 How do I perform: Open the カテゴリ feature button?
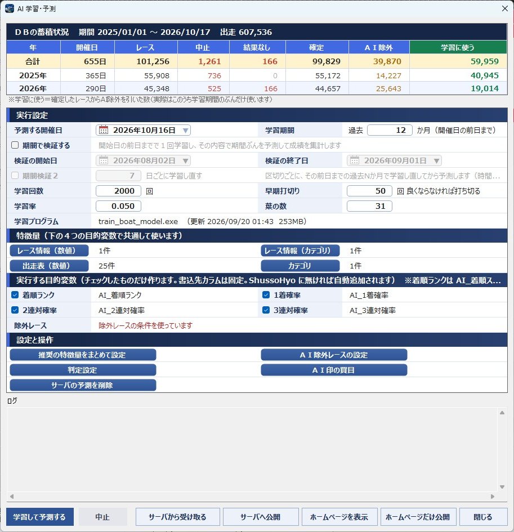(x=300, y=266)
